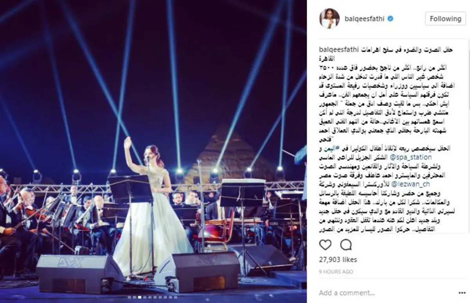
Task: Select the highlighted third carousel dot
Action: [x=139, y=297]
